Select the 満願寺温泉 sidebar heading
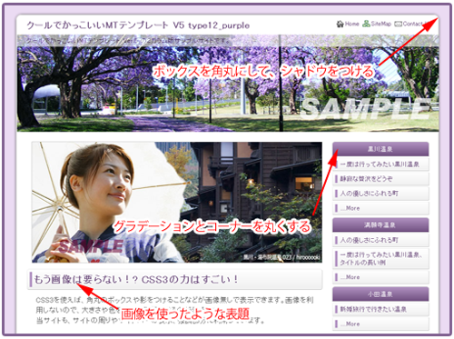This screenshot has height=339, width=454. click(x=380, y=224)
